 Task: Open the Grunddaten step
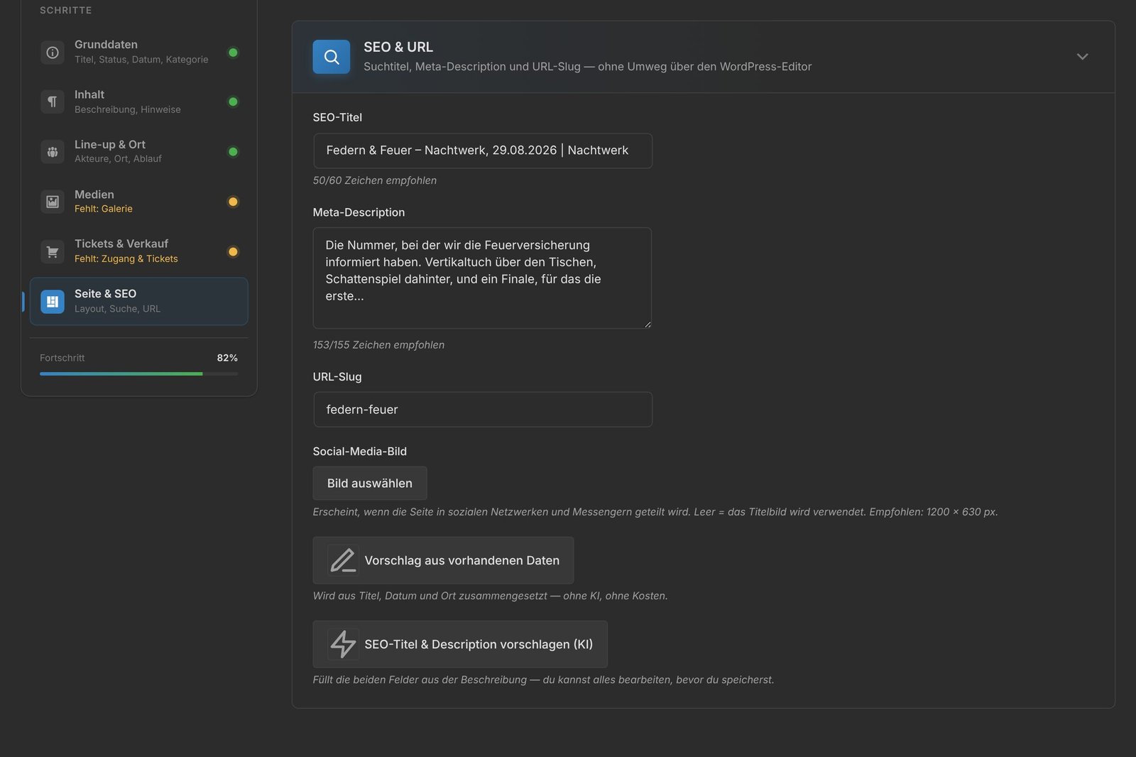click(139, 52)
